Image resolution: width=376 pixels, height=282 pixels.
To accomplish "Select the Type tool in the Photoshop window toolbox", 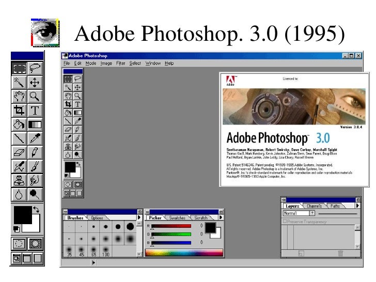I will (x=77, y=104).
